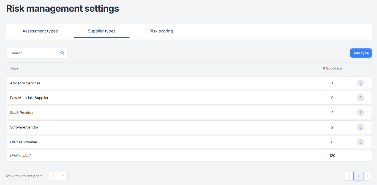
Task: Click the Type column header
Action: tap(14, 68)
